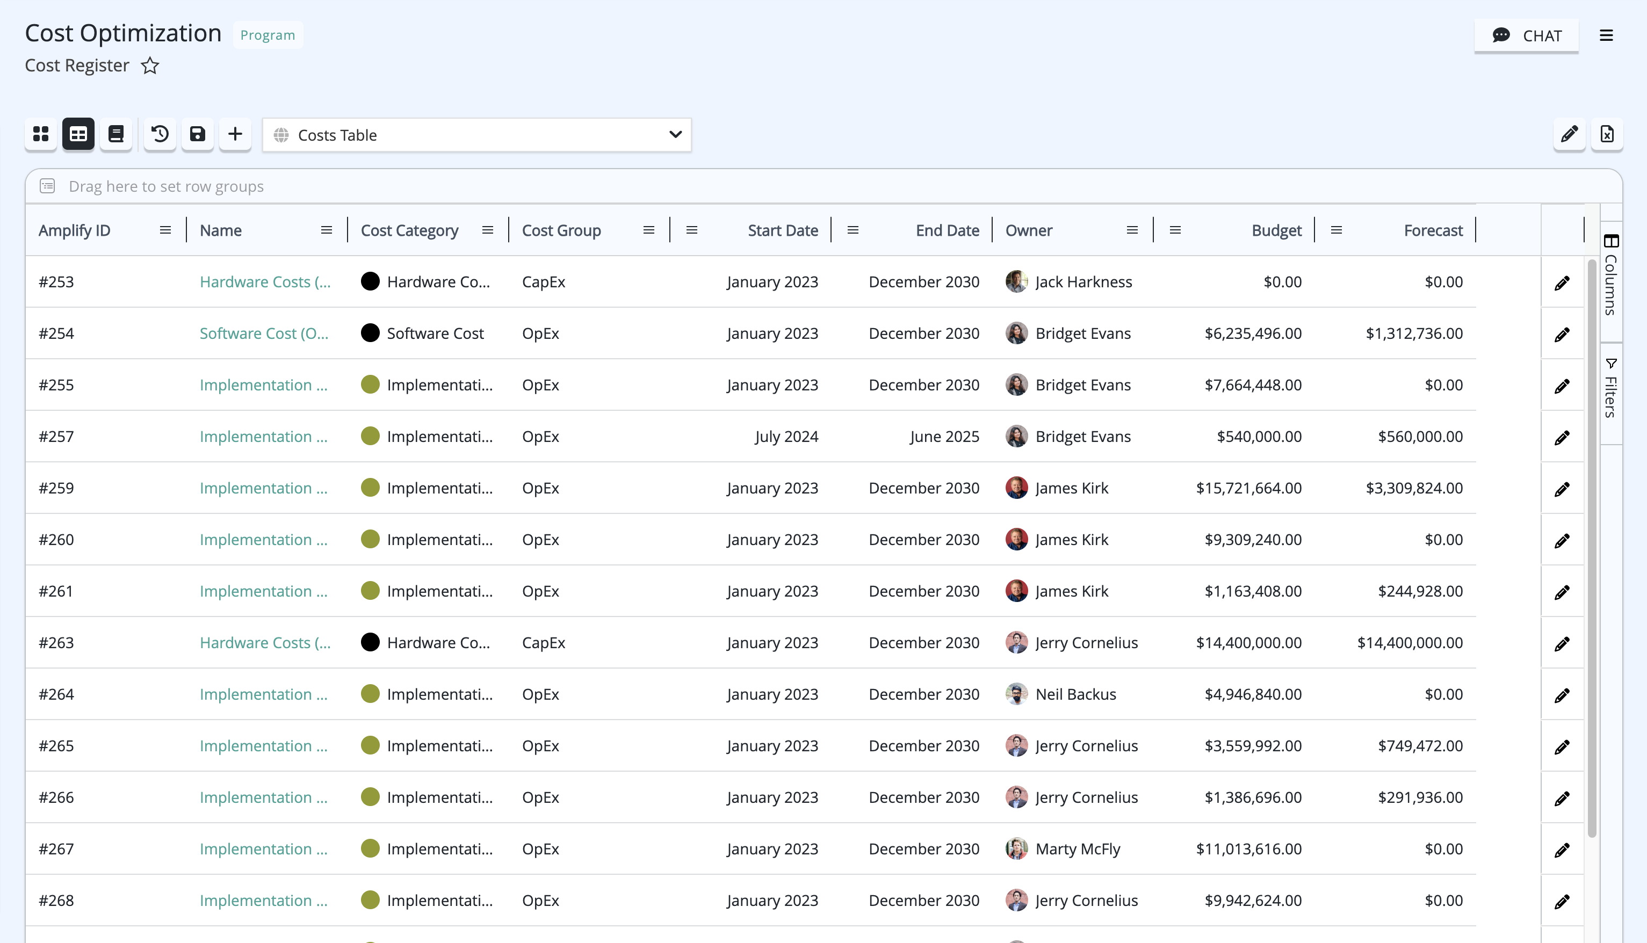Open Hardware Costs link in row #253

click(265, 282)
